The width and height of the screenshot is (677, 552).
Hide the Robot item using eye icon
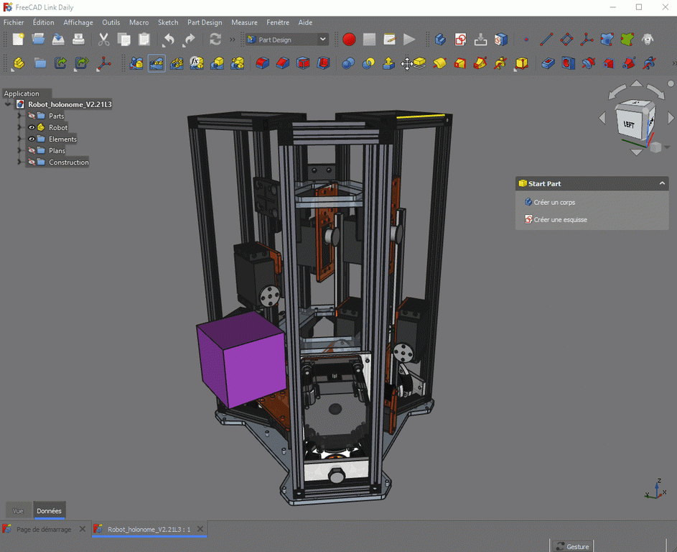32,127
